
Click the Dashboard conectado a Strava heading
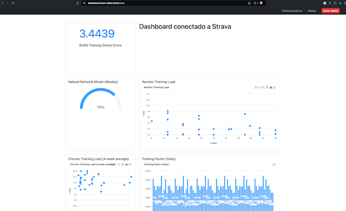click(x=185, y=26)
